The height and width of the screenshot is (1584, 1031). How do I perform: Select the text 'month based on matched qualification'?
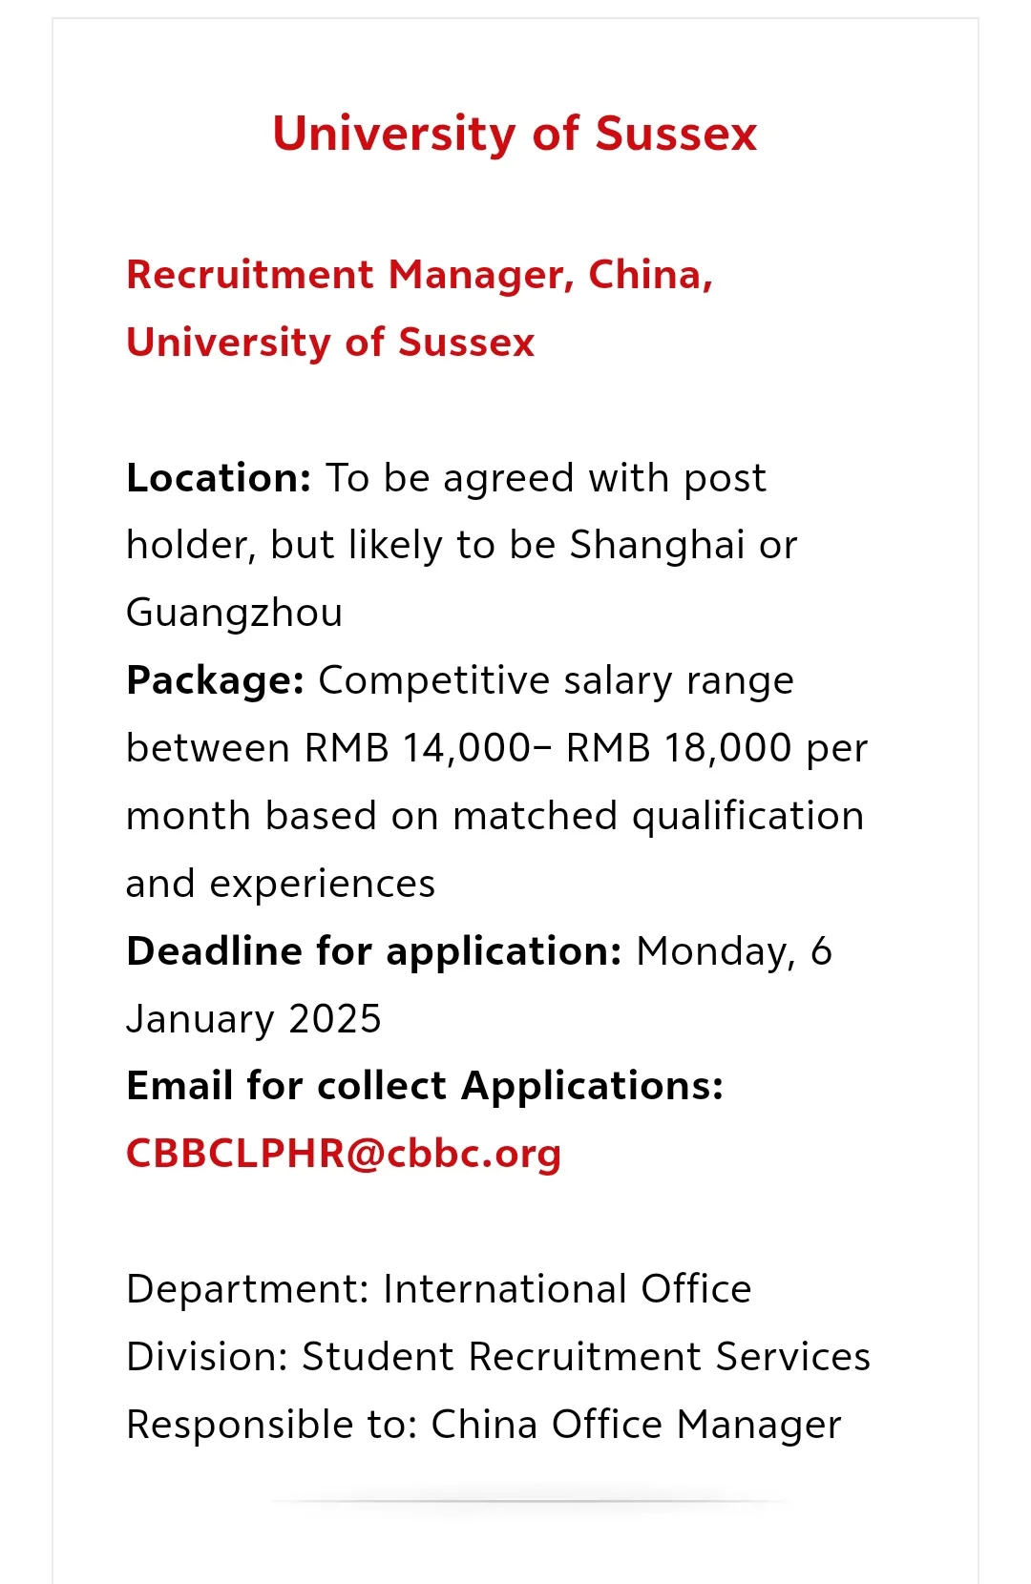pos(495,817)
